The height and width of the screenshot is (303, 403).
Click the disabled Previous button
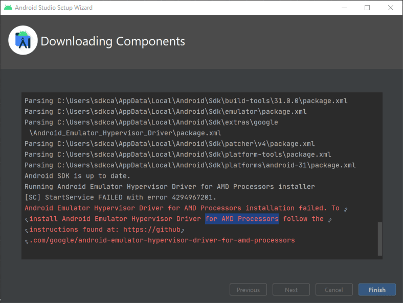(248, 290)
